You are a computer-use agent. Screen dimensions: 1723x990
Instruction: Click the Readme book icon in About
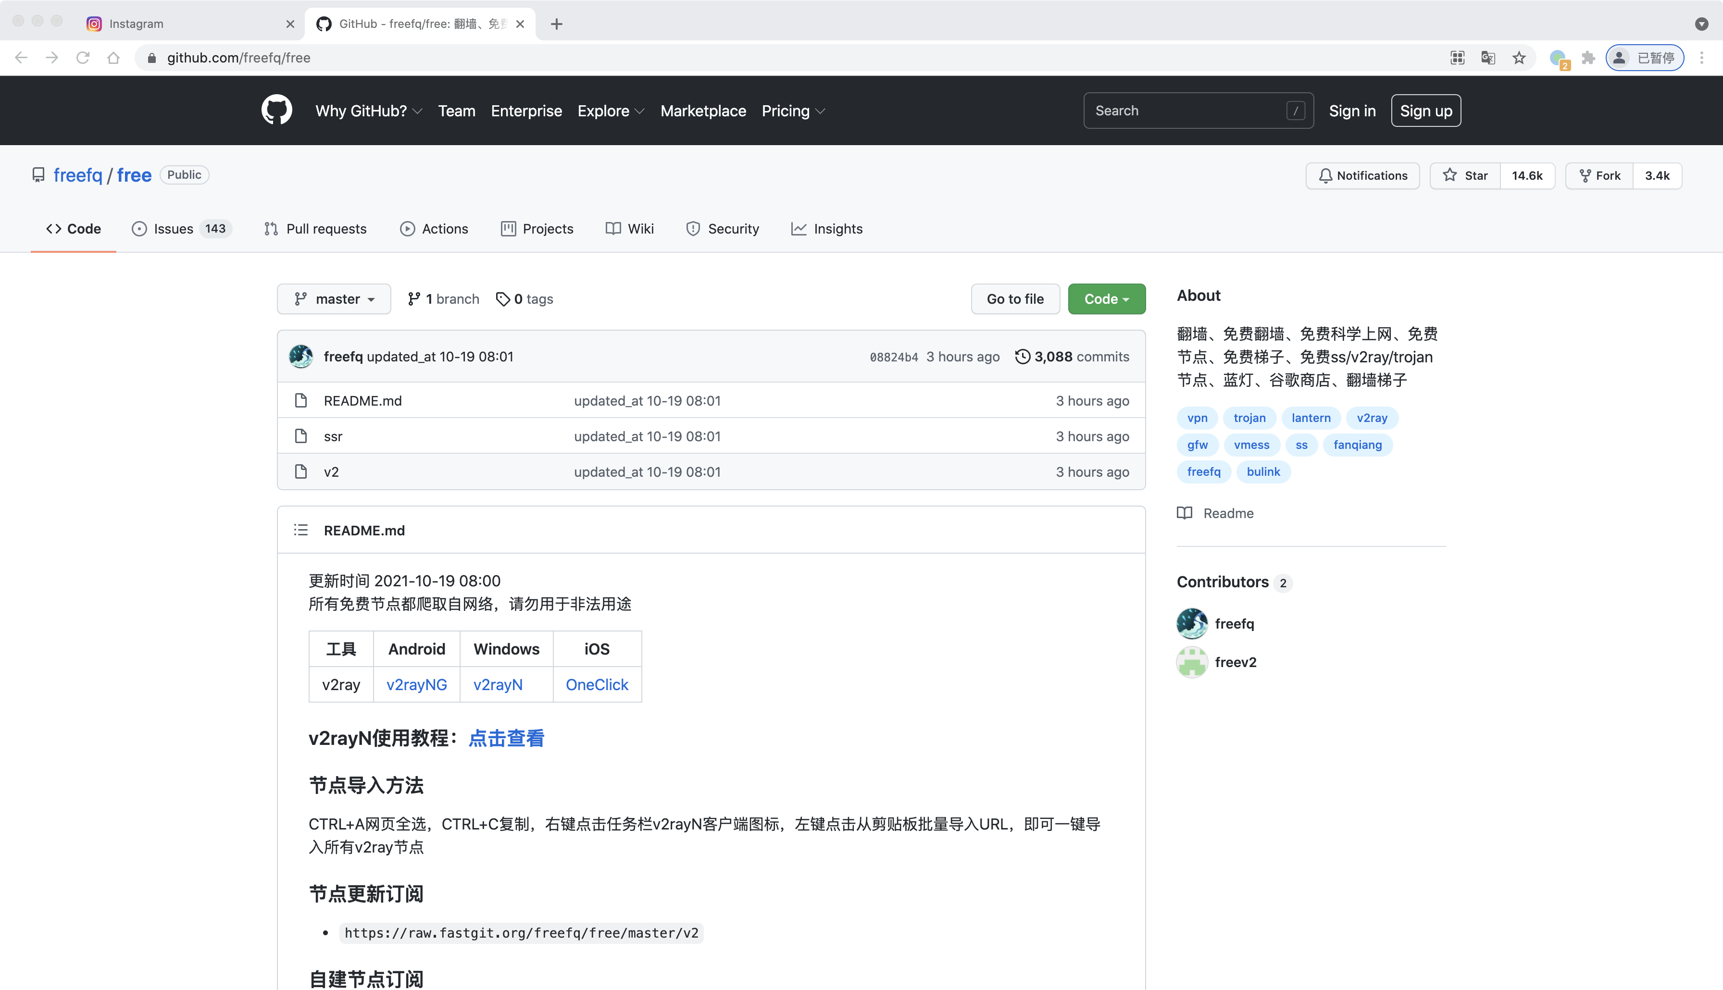click(1185, 513)
